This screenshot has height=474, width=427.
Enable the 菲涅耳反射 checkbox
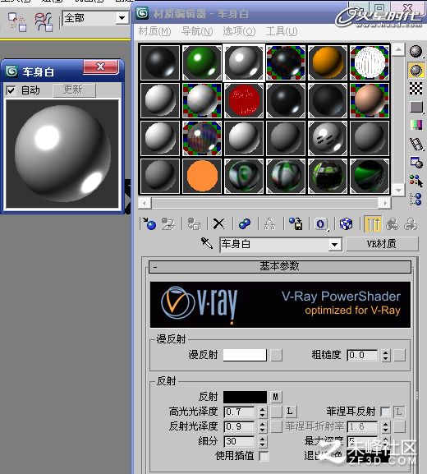pyautogui.click(x=385, y=412)
